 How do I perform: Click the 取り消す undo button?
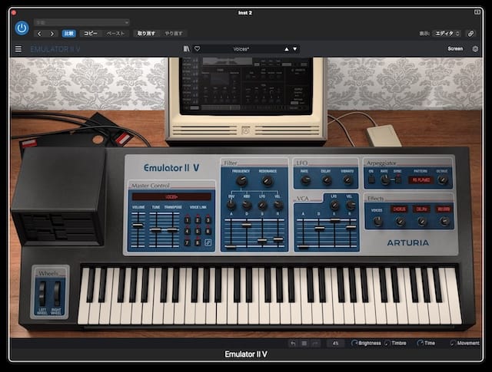click(x=146, y=34)
